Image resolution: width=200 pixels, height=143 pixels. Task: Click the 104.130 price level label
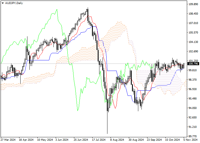click(x=193, y=42)
